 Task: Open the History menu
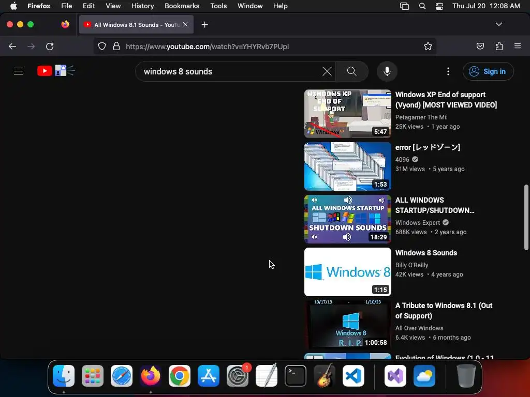click(142, 6)
